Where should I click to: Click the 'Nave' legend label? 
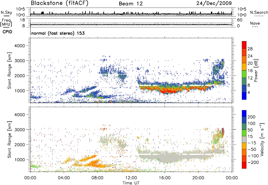coord(255,23)
